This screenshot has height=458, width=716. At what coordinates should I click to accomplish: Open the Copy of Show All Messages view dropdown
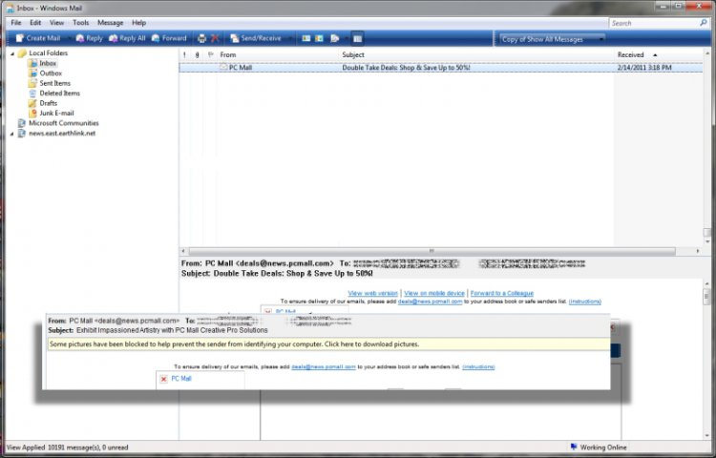pos(552,39)
